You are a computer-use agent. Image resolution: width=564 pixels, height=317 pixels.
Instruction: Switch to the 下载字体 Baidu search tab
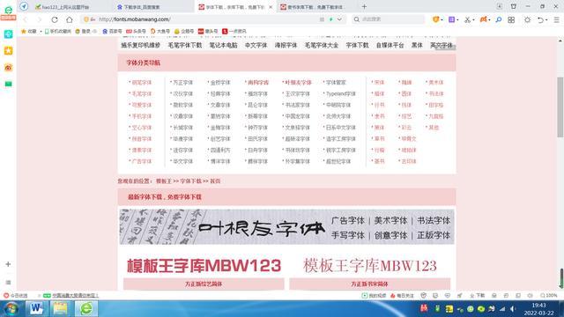pyautogui.click(x=152, y=7)
